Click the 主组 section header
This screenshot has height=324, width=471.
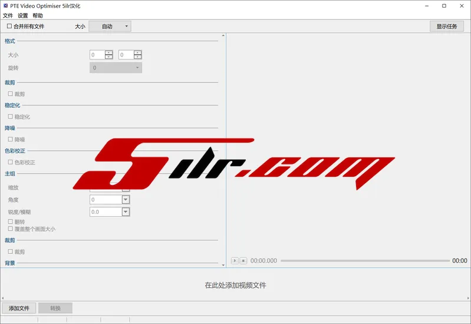tap(10, 174)
